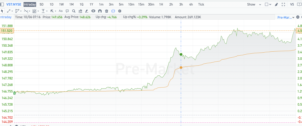Select the cursor pointer tool
Viewport: 302px width, 126px height.
tap(2, 11)
